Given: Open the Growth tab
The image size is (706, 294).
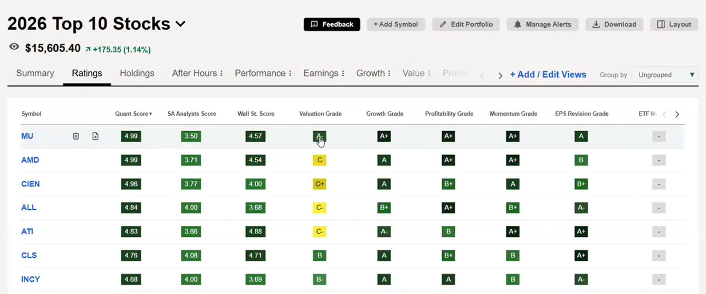Looking at the screenshot, I should (x=370, y=73).
